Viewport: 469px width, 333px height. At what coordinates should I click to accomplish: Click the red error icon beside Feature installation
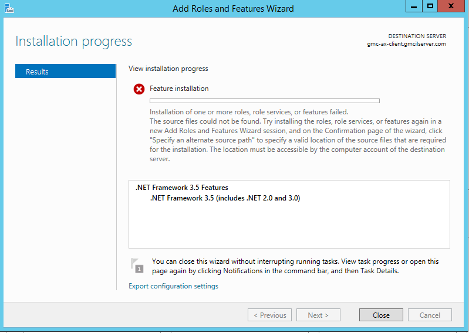(139, 89)
